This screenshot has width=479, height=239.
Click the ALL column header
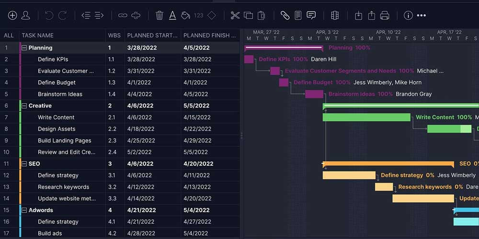click(9, 35)
